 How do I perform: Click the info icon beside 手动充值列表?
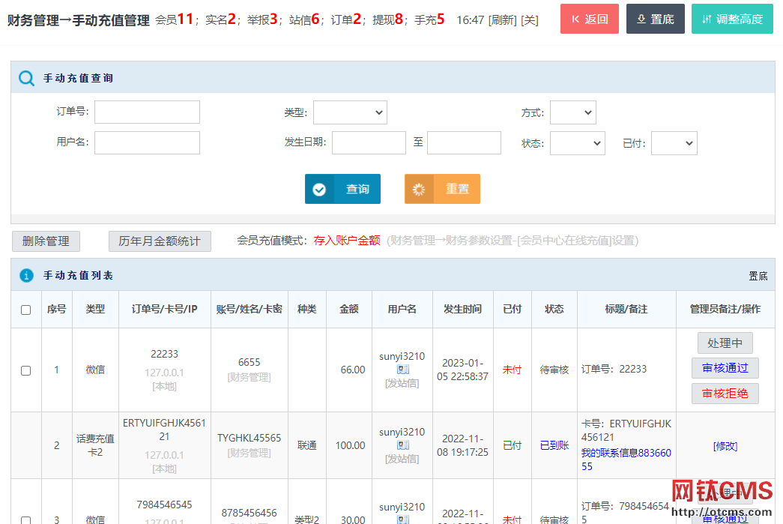click(26, 276)
